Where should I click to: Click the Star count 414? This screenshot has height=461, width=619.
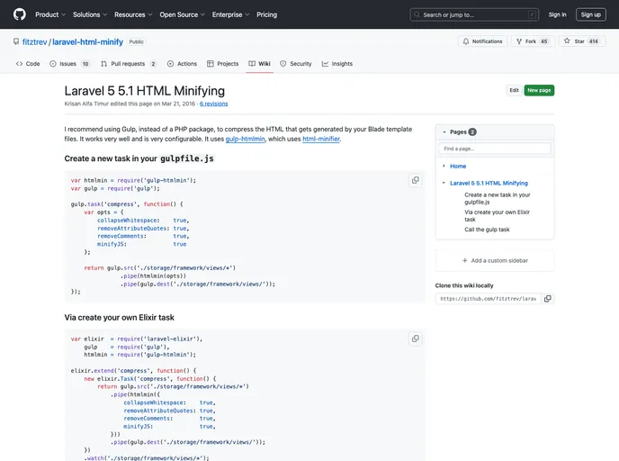point(593,41)
